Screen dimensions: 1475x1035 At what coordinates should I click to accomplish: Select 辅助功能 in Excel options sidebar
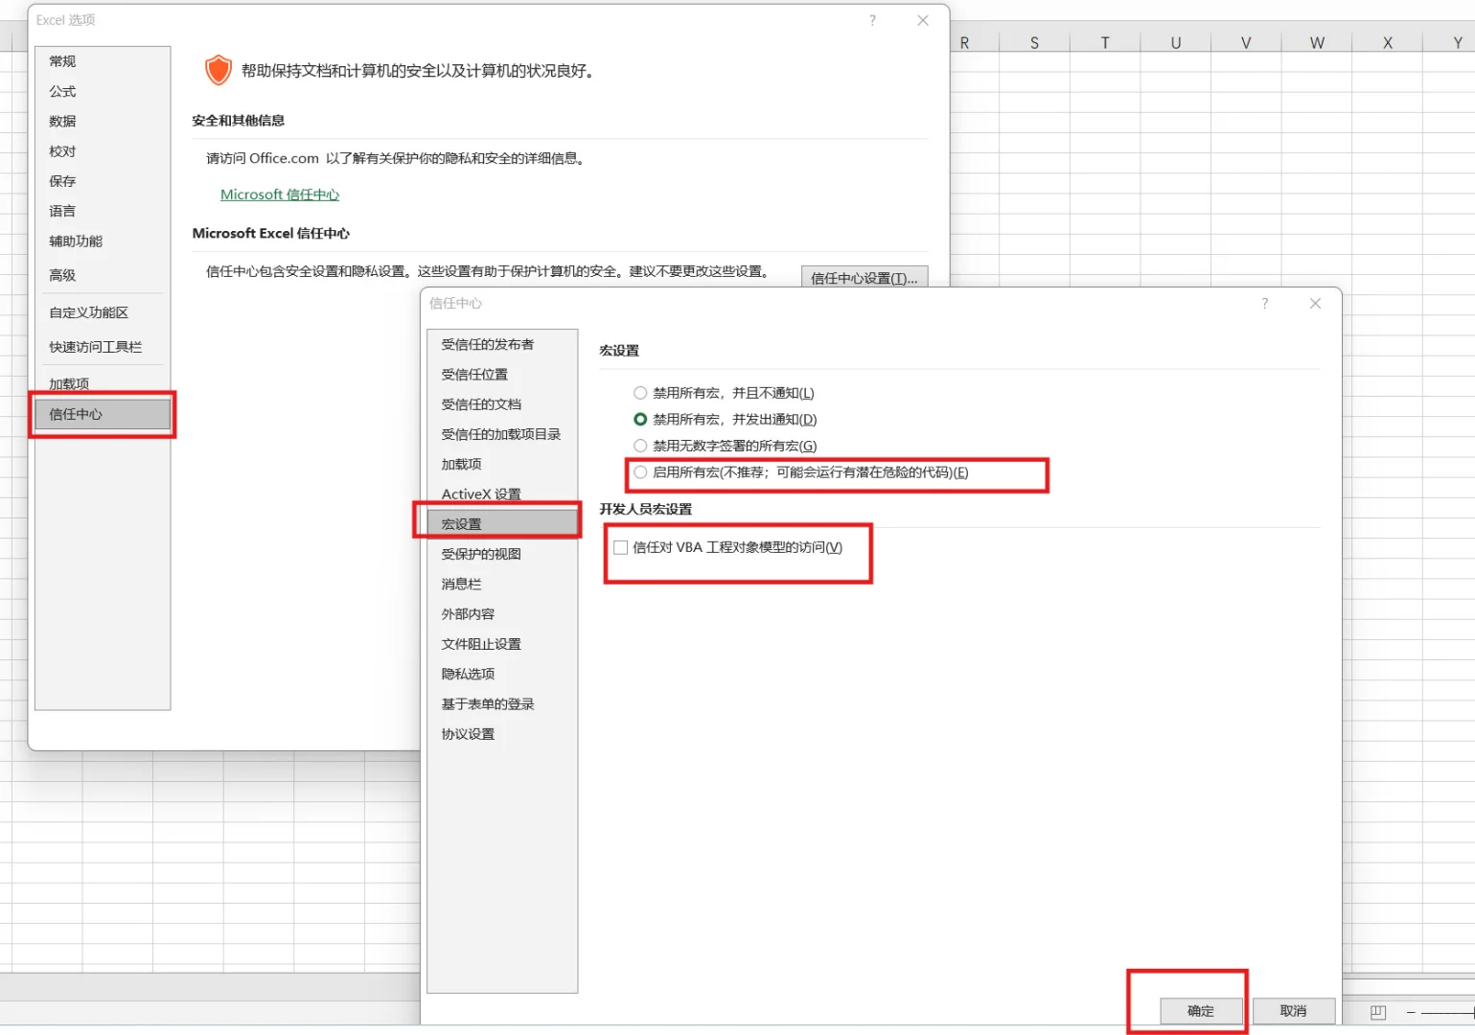click(103, 241)
